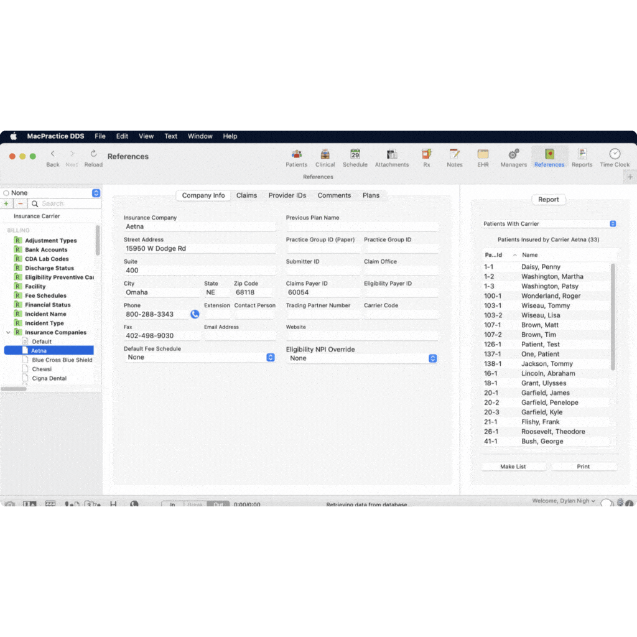Click the Out clock button
This screenshot has width=637, height=637.
click(x=218, y=504)
